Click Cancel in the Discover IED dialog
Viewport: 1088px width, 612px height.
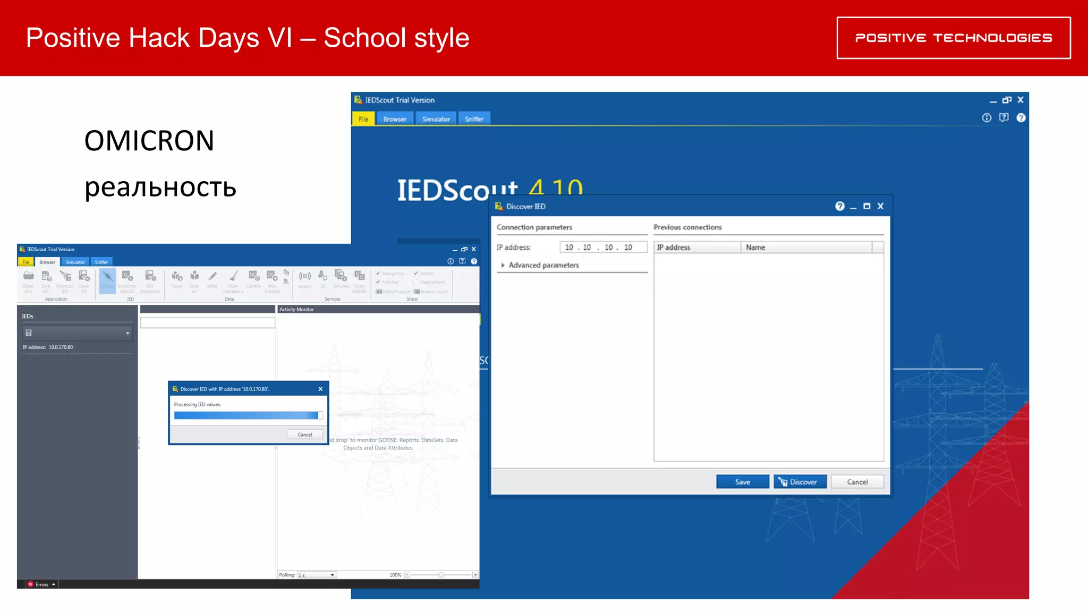[x=857, y=482]
